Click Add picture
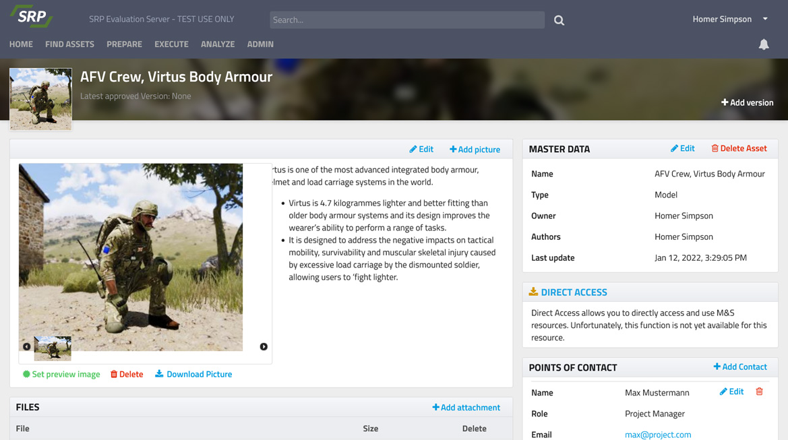The height and width of the screenshot is (440, 788). pos(475,149)
